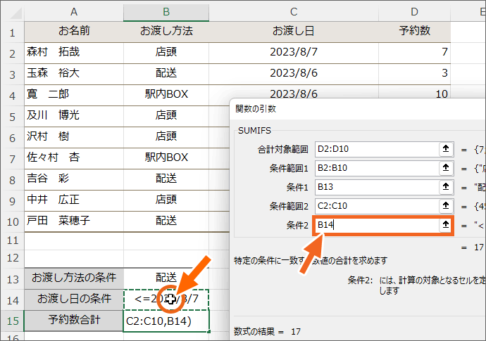Collapse dialog button for 条件1 field
The height and width of the screenshot is (341, 486).
pos(446,187)
